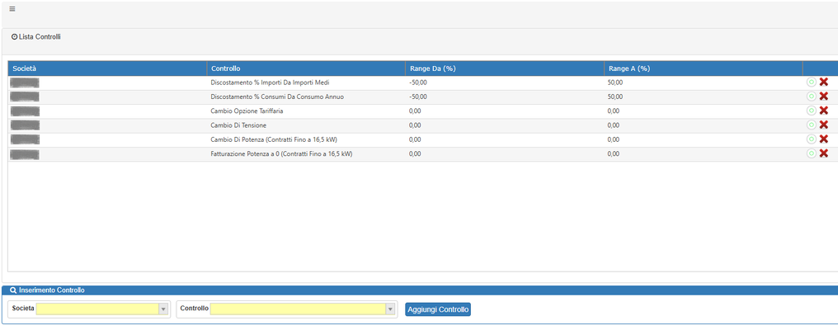
Task: Click green circle icon for Discostamento % Importi row
Action: [812, 82]
